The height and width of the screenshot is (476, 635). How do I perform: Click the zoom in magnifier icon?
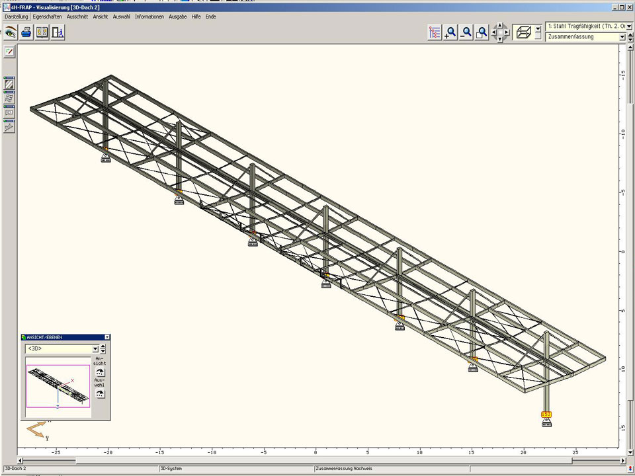point(450,32)
